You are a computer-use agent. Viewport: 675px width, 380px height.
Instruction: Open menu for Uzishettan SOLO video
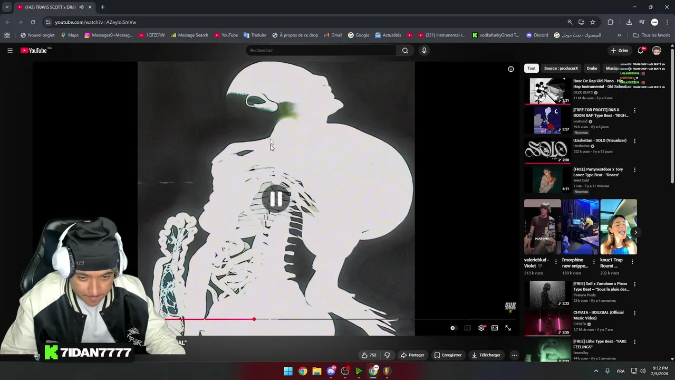634,141
